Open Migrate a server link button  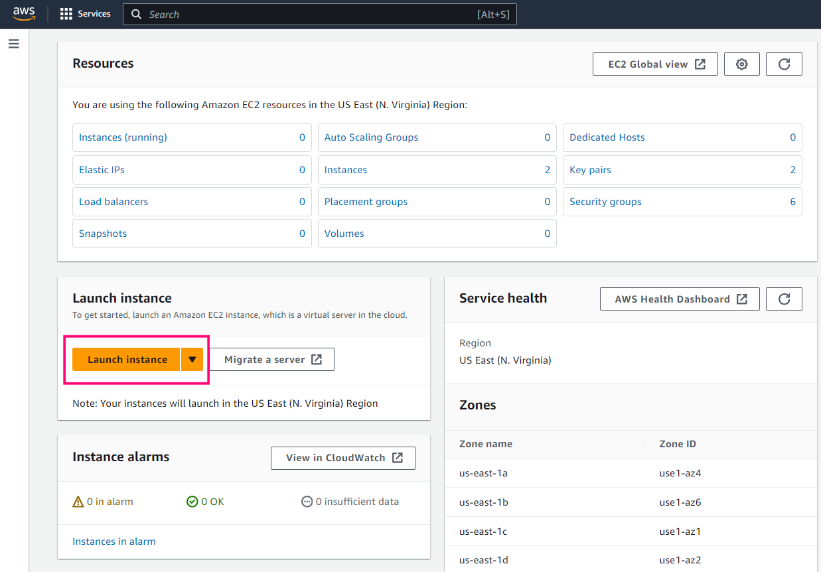click(x=272, y=360)
